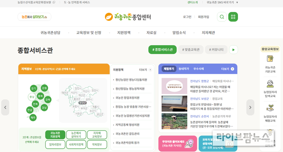Open the 지역공동체 형성지원 policy link
Screen dimensions: 283x152
point(127,125)
